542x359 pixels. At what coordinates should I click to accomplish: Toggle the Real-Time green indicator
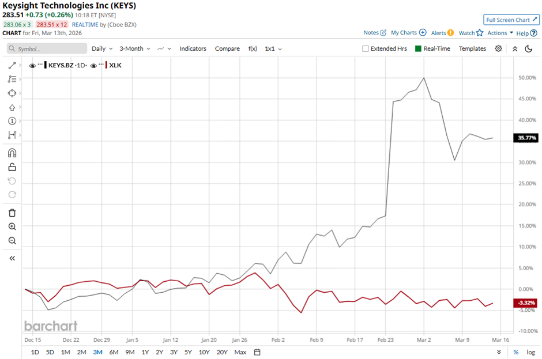[418, 49]
